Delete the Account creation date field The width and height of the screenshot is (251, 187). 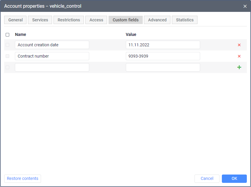pos(239,45)
